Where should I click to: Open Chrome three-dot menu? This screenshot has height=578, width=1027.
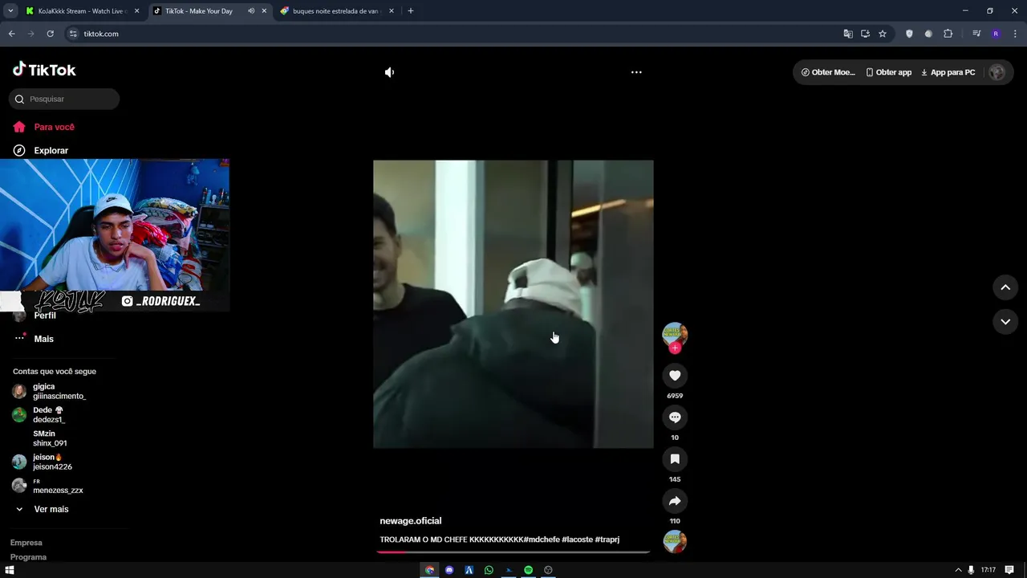click(x=1015, y=34)
